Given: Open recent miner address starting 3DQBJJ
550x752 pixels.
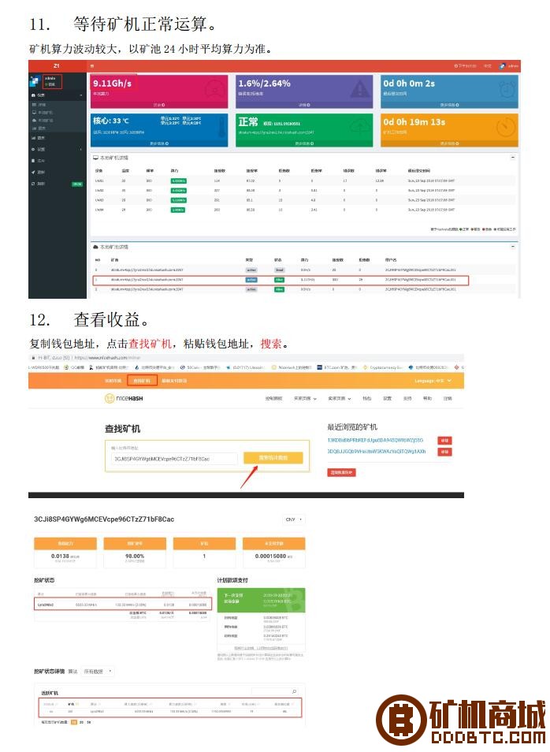Looking at the screenshot, I should (377, 452).
